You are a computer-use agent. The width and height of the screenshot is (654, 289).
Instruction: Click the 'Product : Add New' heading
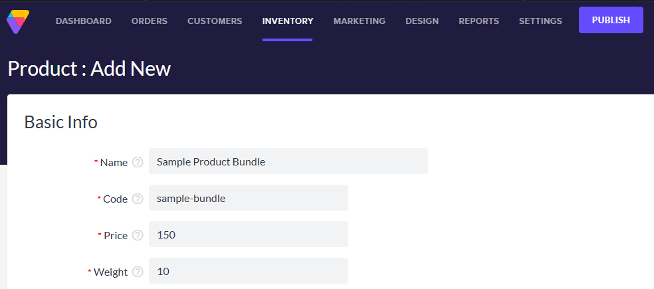pos(89,68)
